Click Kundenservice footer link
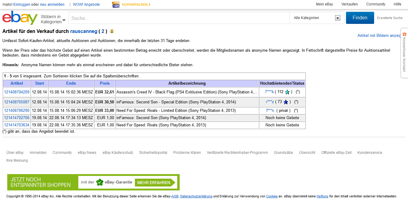The width and height of the screenshot is (408, 214). click(x=370, y=153)
